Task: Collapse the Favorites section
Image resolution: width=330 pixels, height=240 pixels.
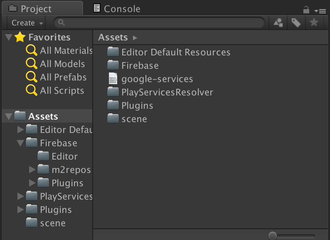Action: (9, 37)
